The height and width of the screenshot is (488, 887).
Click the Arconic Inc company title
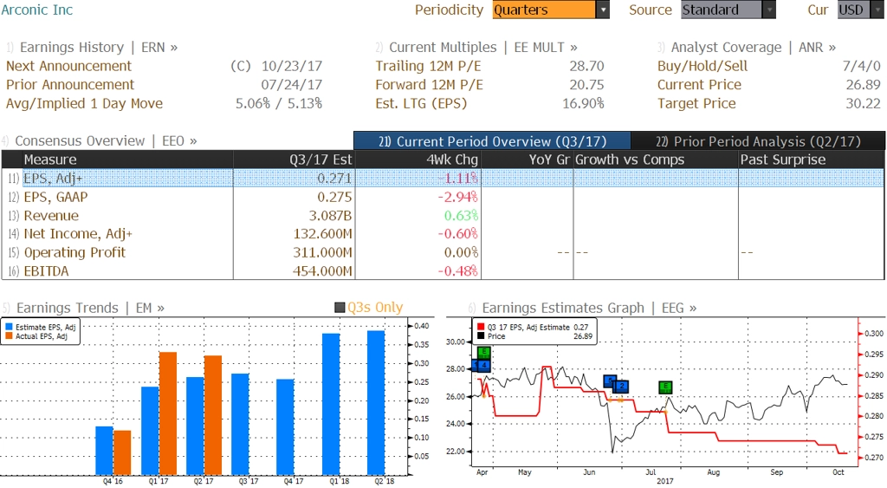click(x=37, y=10)
